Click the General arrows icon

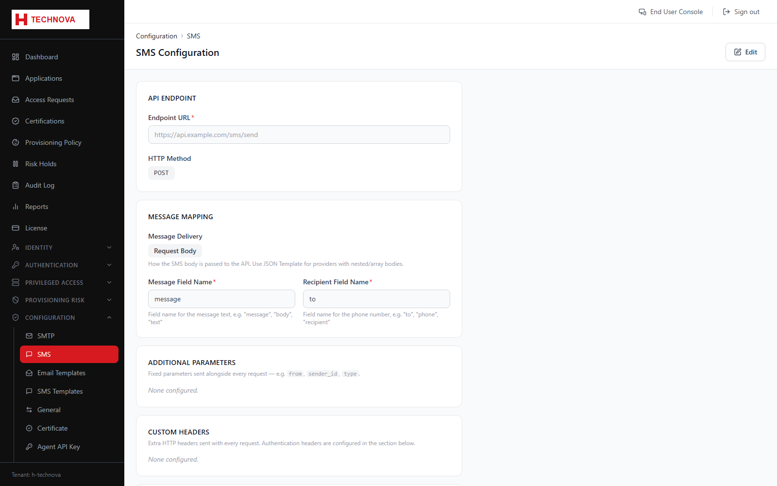pyautogui.click(x=29, y=410)
